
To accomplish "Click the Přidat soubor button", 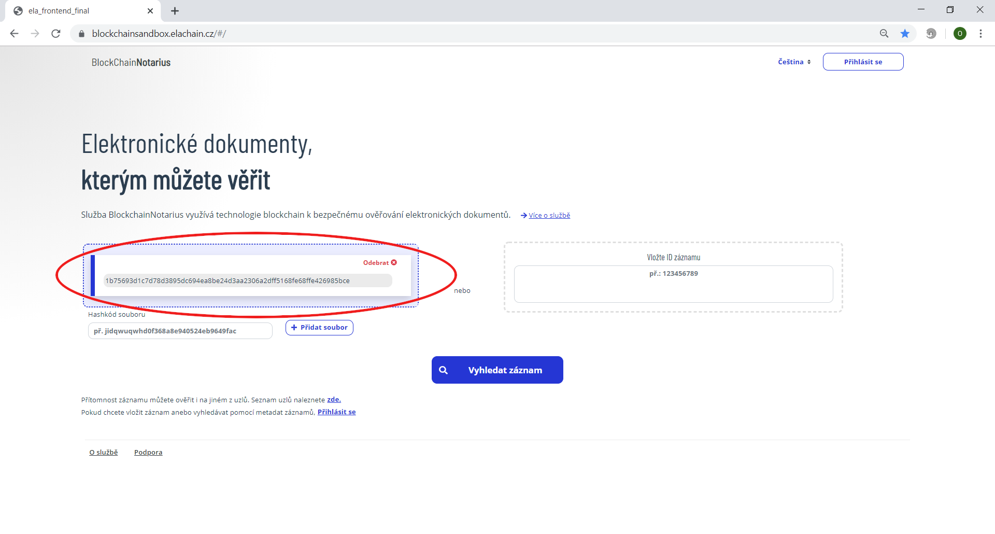I will pyautogui.click(x=319, y=328).
